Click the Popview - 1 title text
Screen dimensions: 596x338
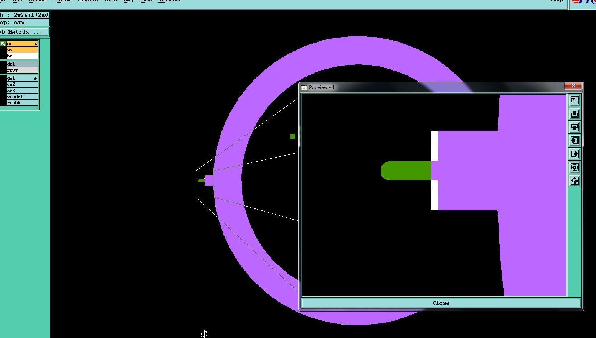tap(322, 87)
